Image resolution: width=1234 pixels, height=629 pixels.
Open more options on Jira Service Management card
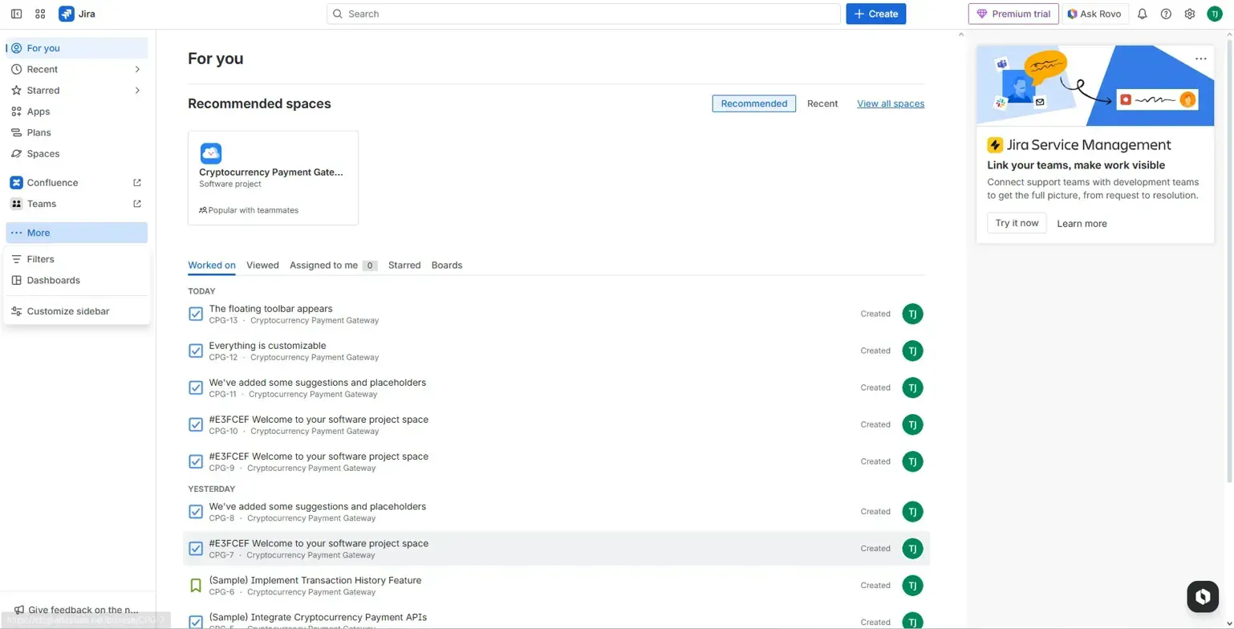tap(1200, 59)
